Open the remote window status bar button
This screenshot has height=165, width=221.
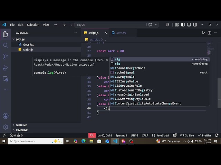[4, 135]
